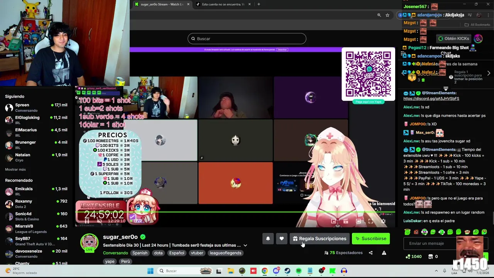This screenshot has width=494, height=278.
Task: Open a new browser tab
Action: (259, 4)
